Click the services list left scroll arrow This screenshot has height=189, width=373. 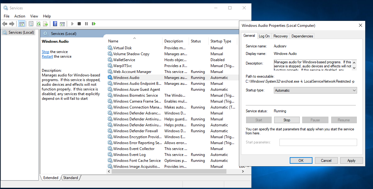[x=109, y=172]
